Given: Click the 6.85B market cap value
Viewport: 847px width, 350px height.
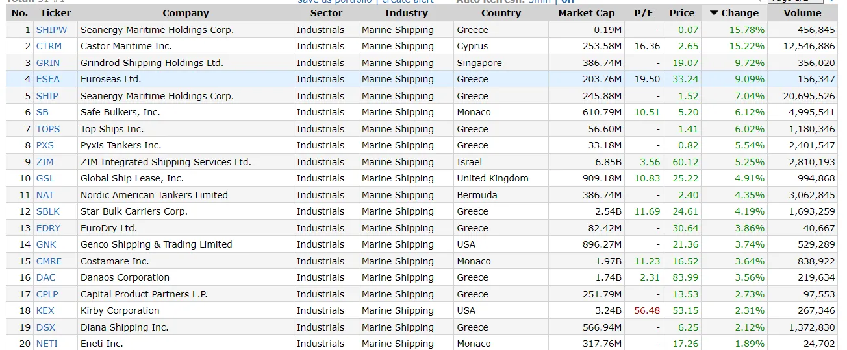Looking at the screenshot, I should 609,162.
